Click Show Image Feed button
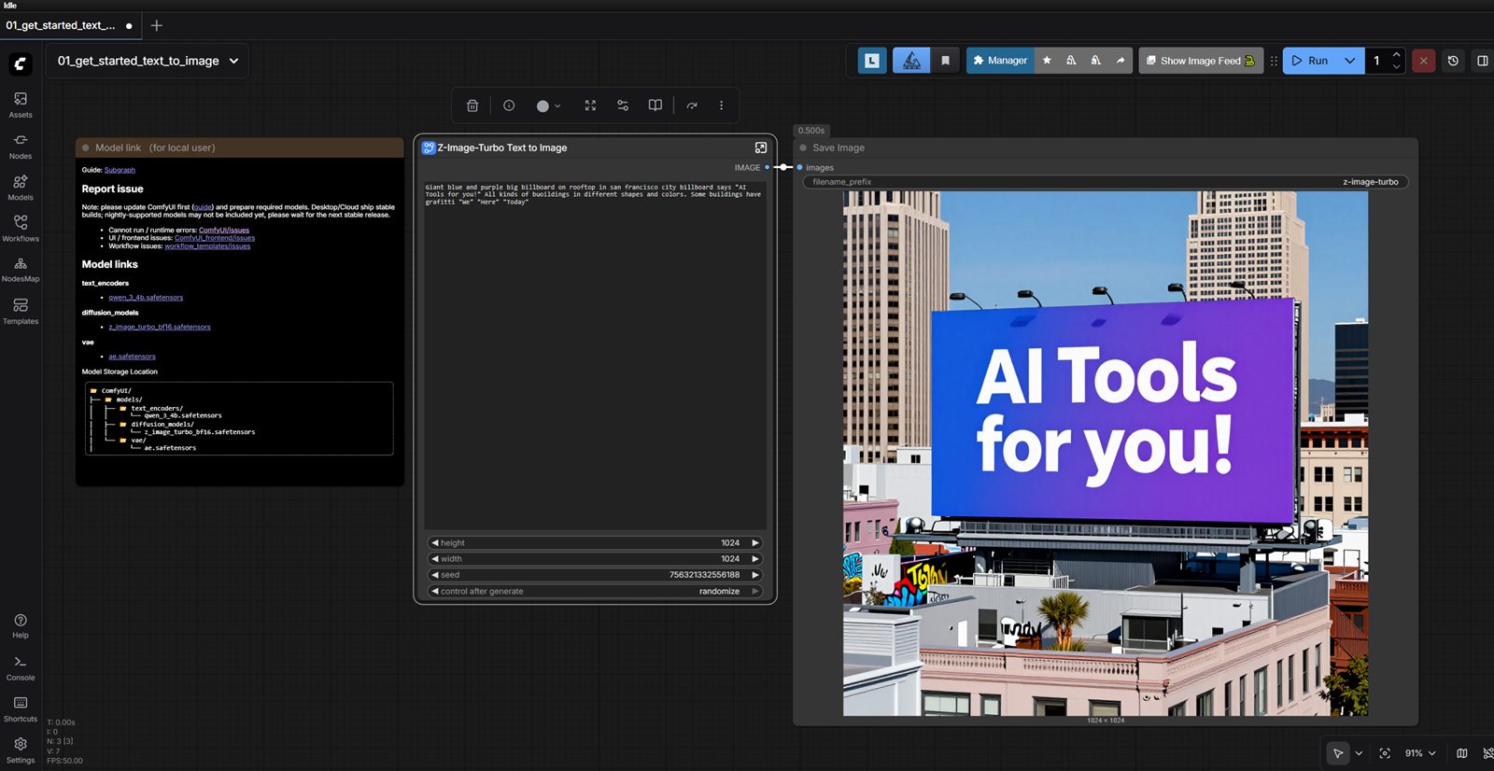 pos(1201,61)
